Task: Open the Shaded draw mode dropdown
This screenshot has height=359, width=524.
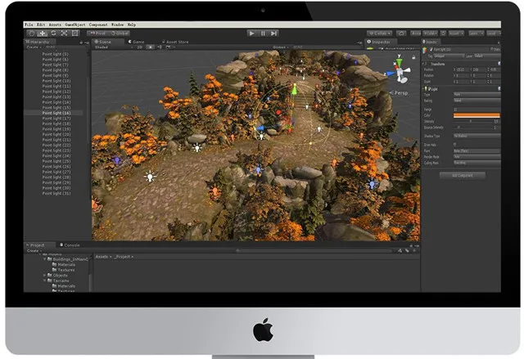Action: (108, 47)
